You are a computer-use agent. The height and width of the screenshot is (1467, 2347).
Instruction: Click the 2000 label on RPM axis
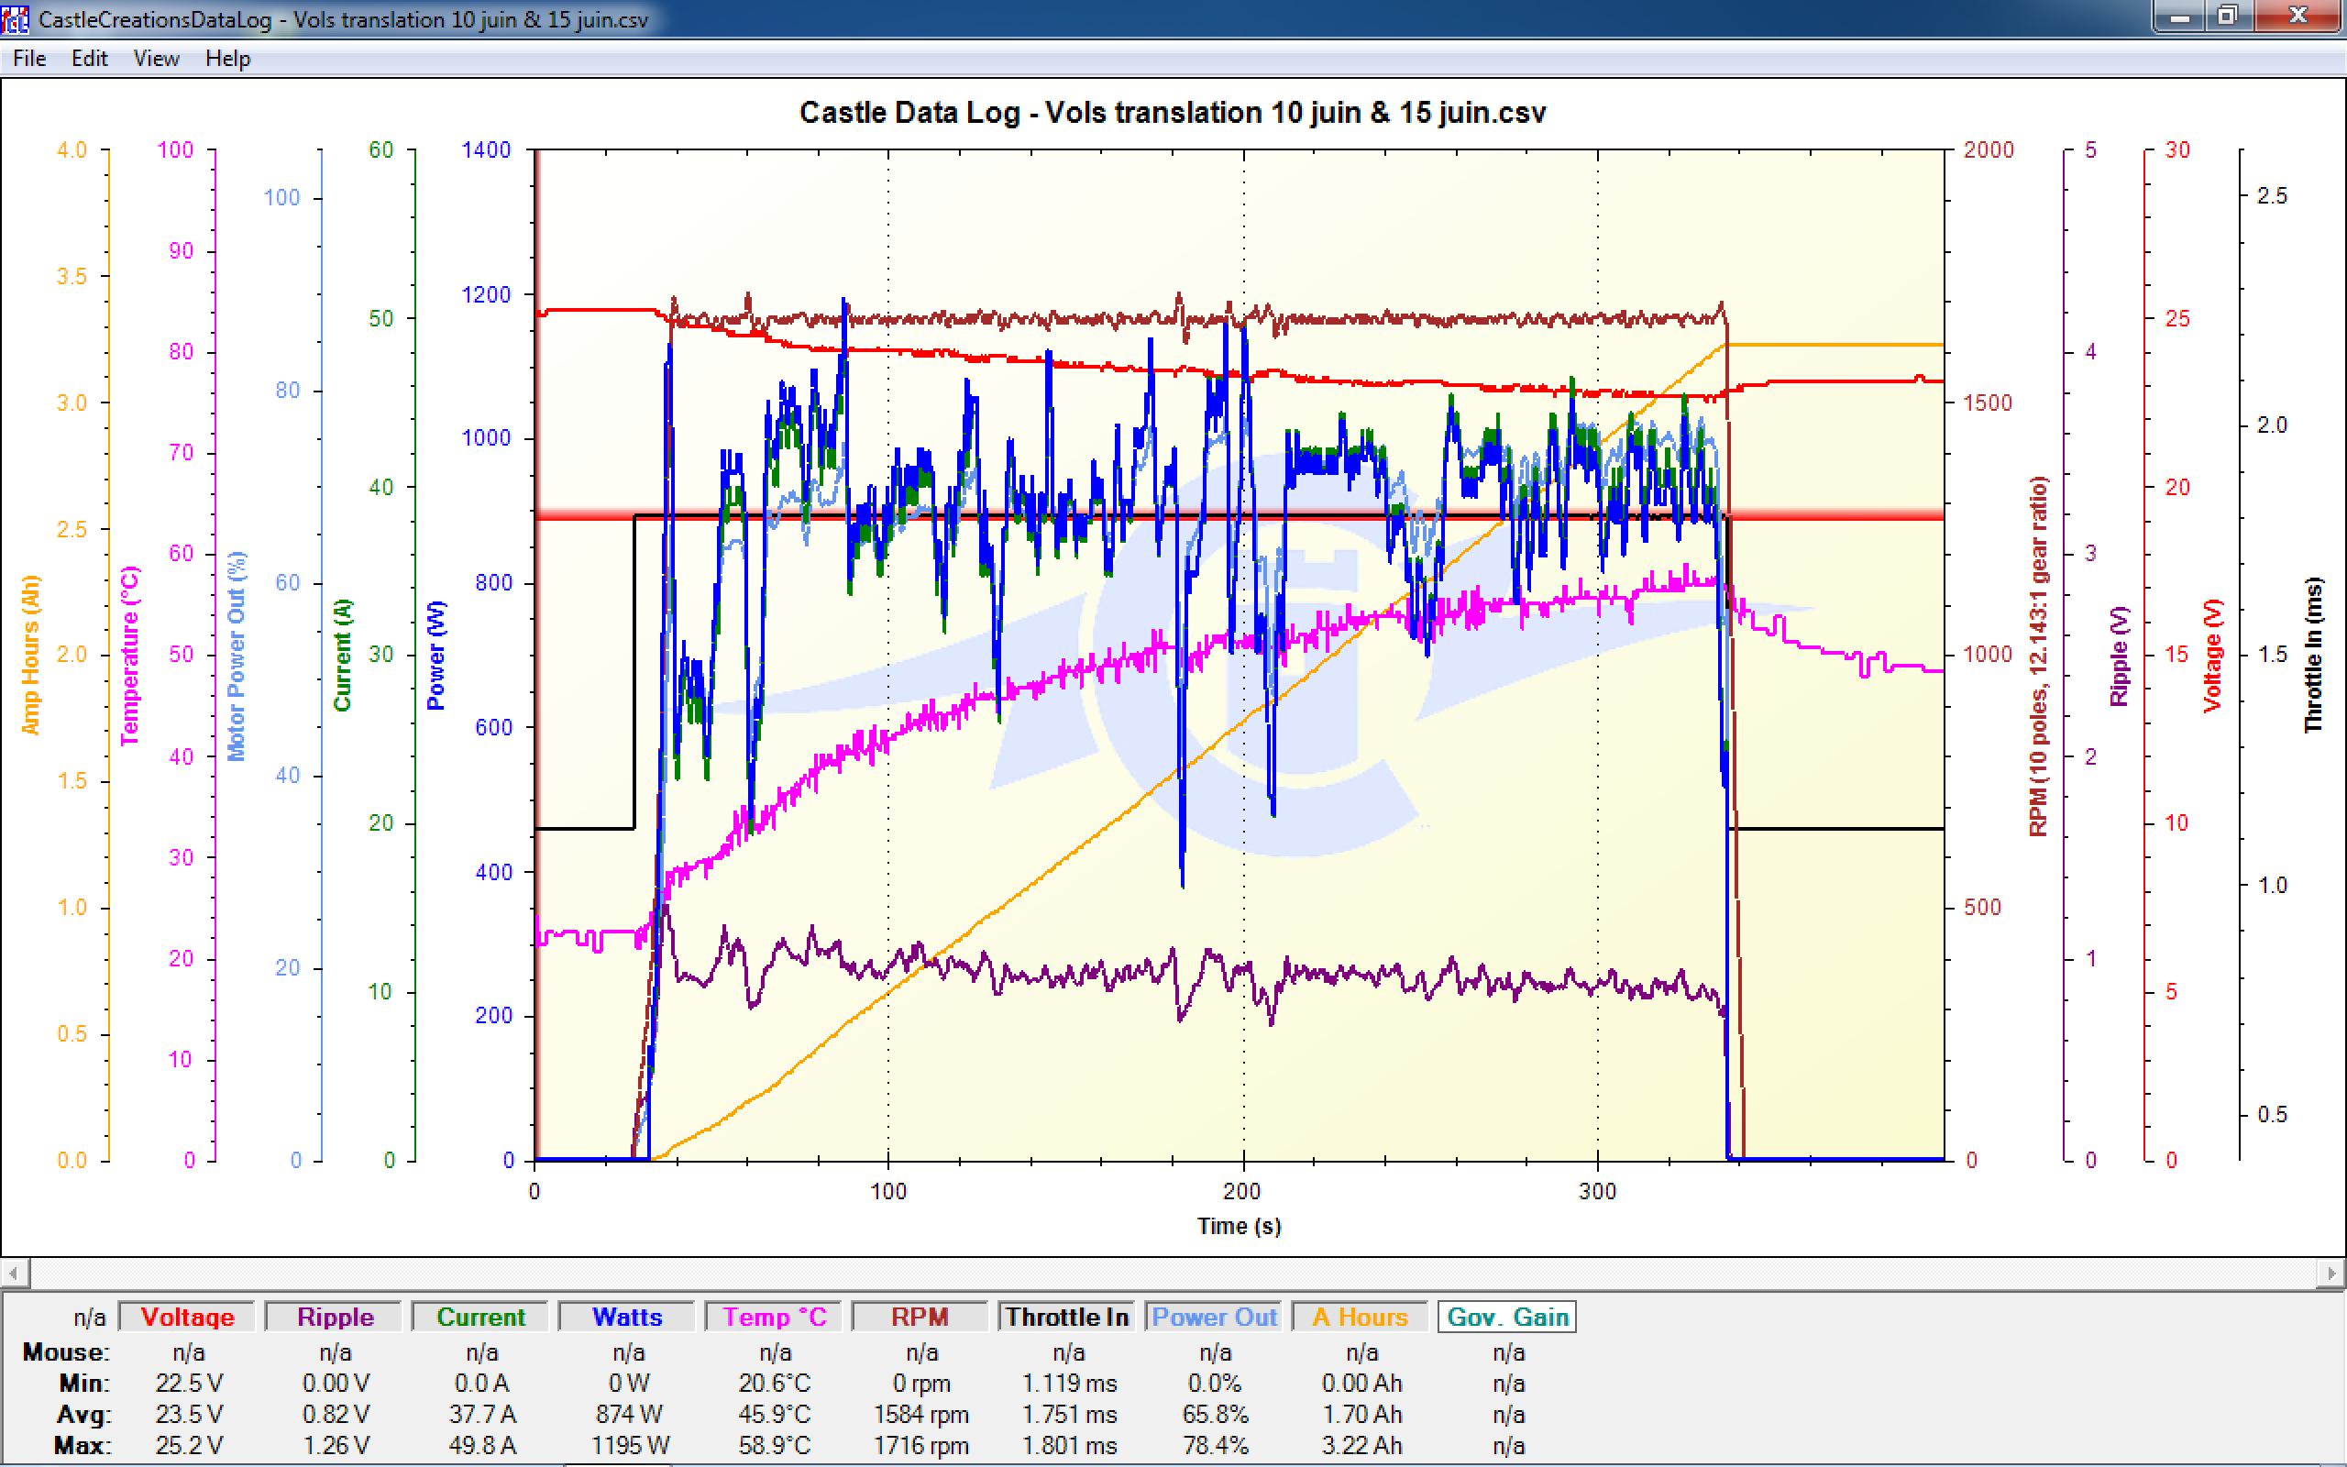click(1989, 149)
